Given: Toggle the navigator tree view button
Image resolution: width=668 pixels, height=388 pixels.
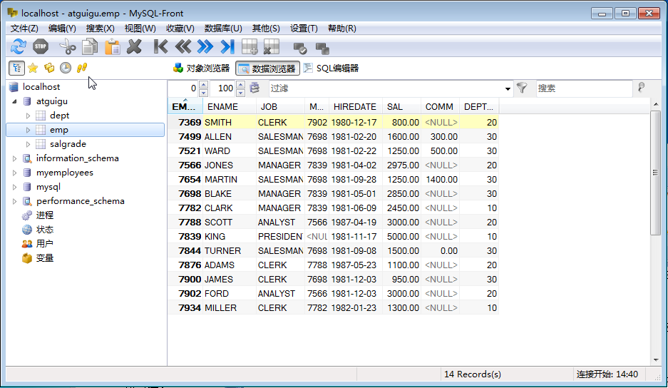Looking at the screenshot, I should 16,68.
